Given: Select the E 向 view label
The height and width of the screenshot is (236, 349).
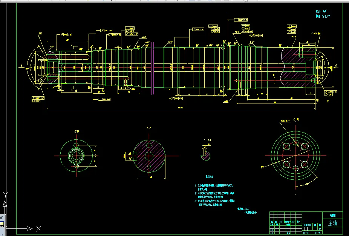Looking at the screenshot, I should (77, 131).
